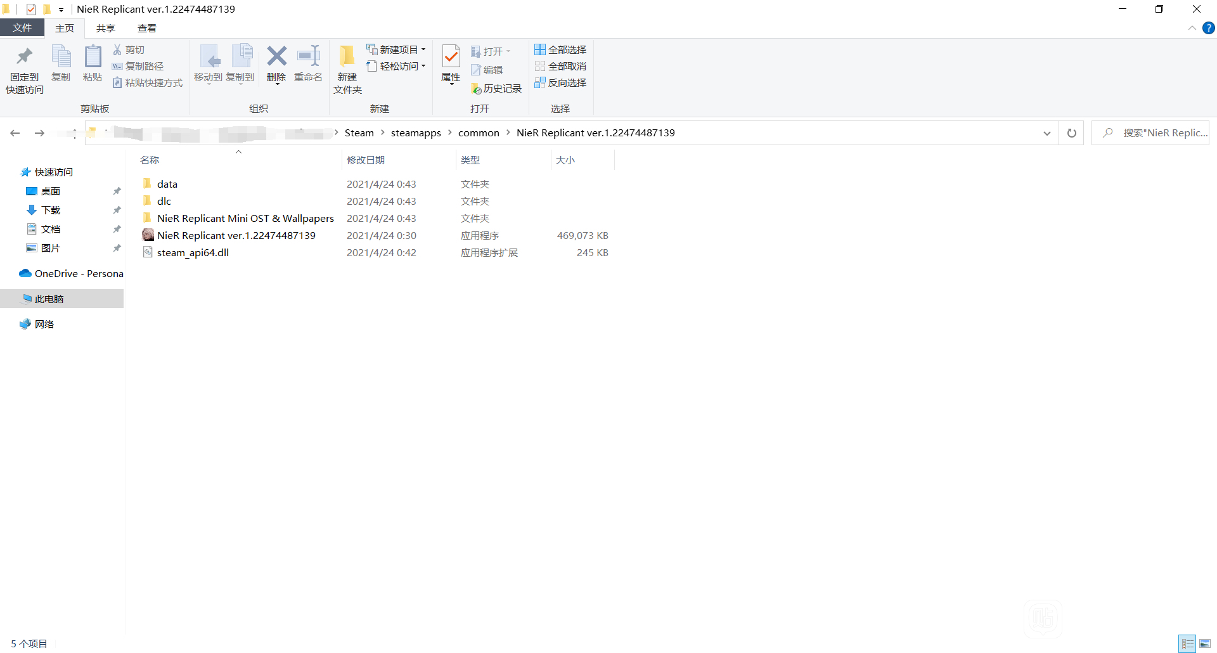This screenshot has width=1217, height=653.
Task: Click the Pin to Quick Access icon
Action: pyautogui.click(x=25, y=56)
